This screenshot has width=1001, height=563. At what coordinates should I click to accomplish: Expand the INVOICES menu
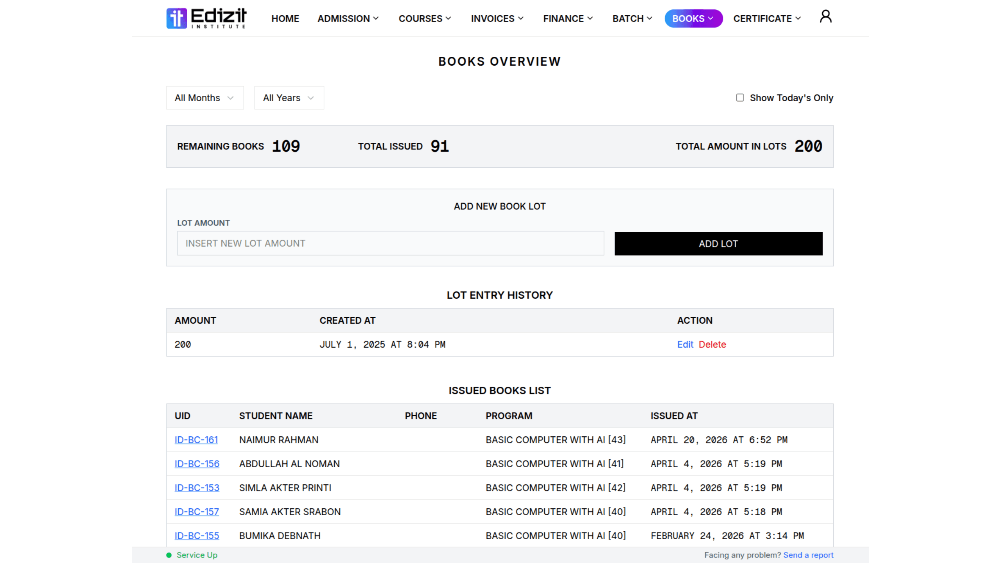pos(497,18)
